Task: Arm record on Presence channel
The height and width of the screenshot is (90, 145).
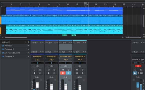Action: pos(34,73)
